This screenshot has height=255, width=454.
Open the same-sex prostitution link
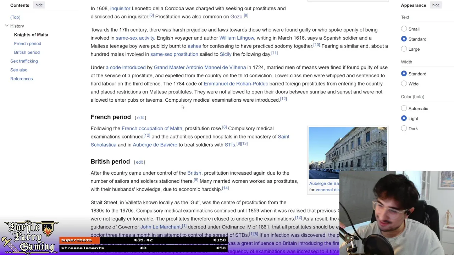[174, 54]
